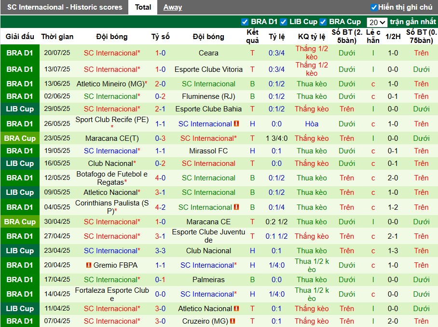Screen dimensions: 438x327
Task: Open Ceara team link
Action: click(x=208, y=53)
